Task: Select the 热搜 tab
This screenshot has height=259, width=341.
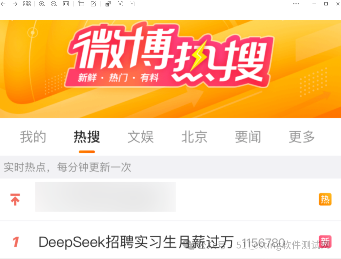Action: (87, 137)
